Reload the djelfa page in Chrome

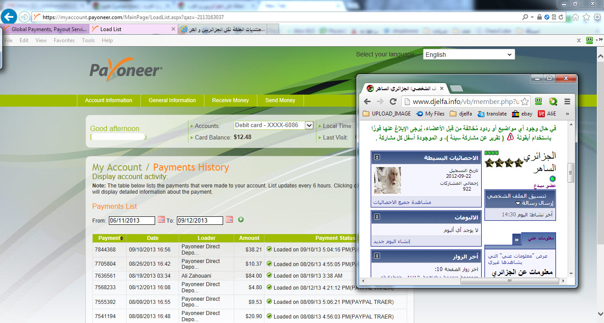[x=393, y=101]
